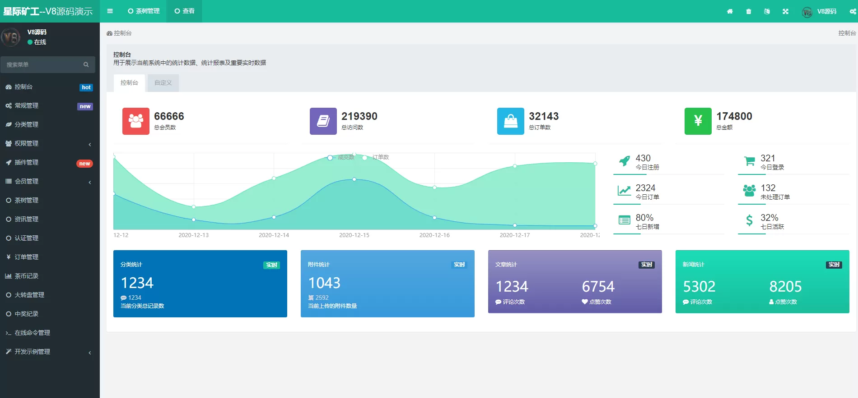Click the blue shopping bag 总订单数 icon
Screen dimensions: 858x398
(x=510, y=121)
